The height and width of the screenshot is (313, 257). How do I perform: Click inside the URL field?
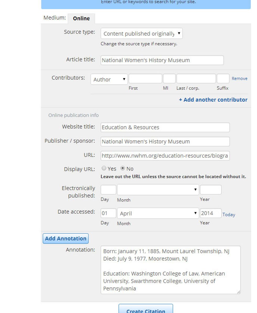pyautogui.click(x=165, y=156)
